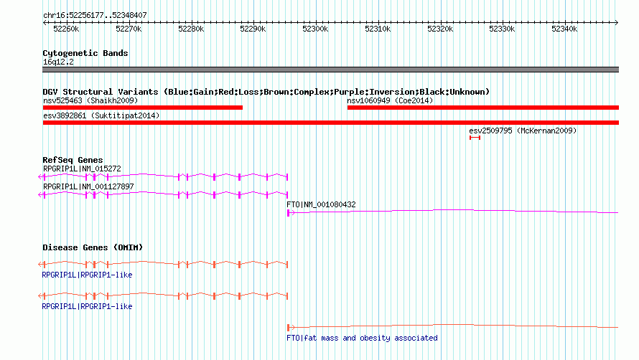
Task: Open the nsv1060949 (Coe2014) variant label
Action: pos(390,100)
